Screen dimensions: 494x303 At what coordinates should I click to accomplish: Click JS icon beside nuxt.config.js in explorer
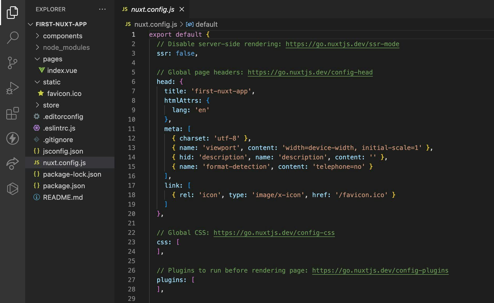tap(37, 163)
